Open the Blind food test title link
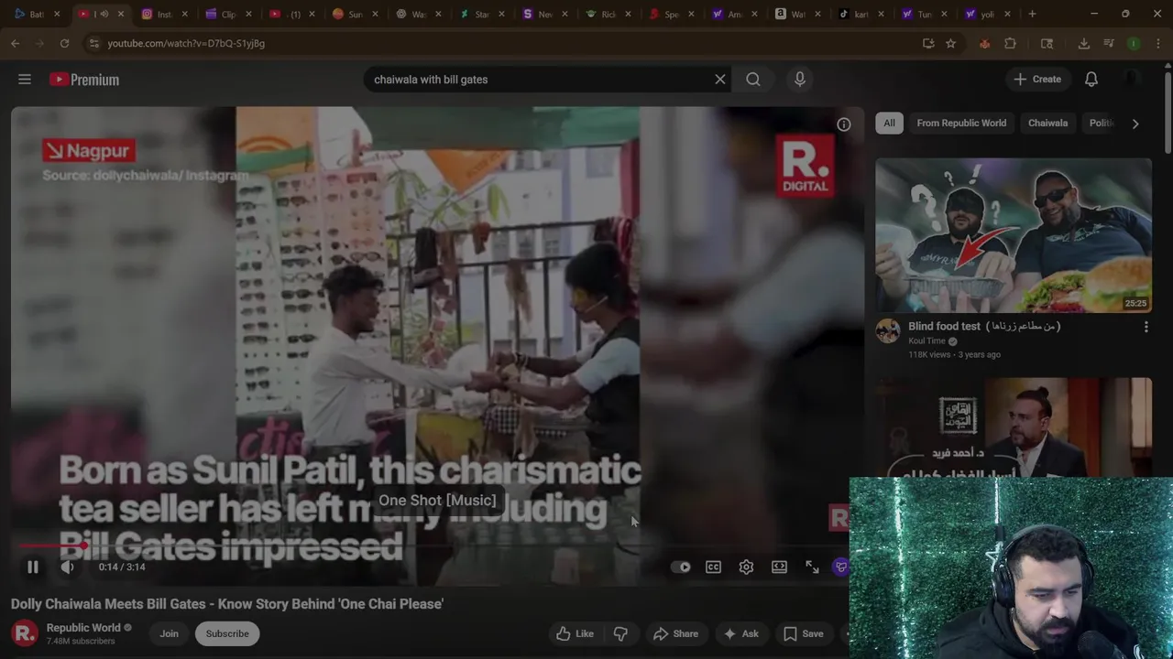Viewport: 1173px width, 659px height. (x=984, y=327)
